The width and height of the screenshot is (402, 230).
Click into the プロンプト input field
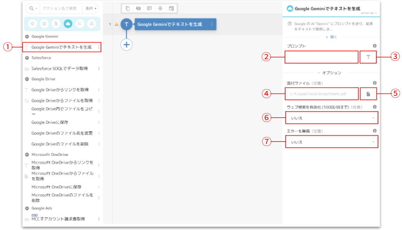pos(321,57)
